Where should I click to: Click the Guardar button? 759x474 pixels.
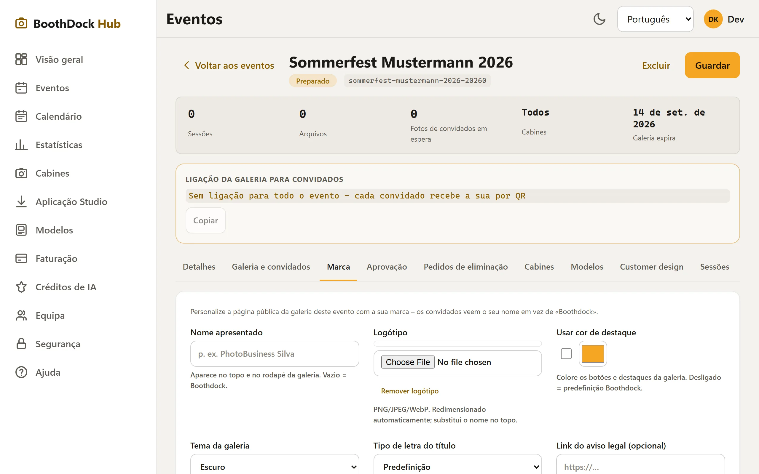click(x=712, y=65)
